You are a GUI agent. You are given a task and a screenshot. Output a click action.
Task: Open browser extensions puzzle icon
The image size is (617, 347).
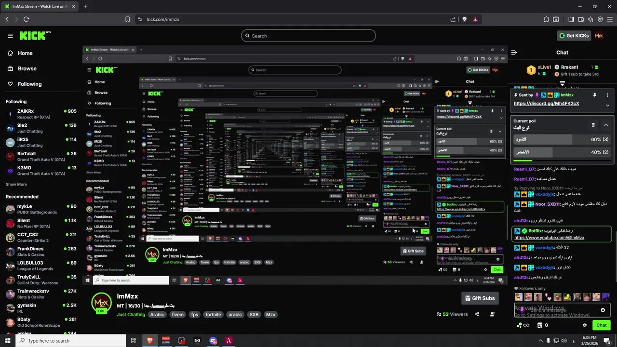[x=546, y=19]
